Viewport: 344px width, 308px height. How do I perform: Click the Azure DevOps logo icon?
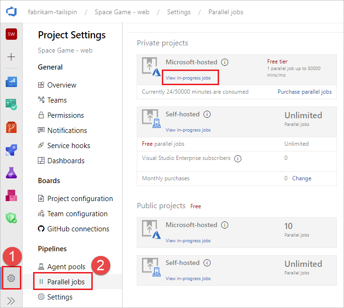[x=11, y=11]
